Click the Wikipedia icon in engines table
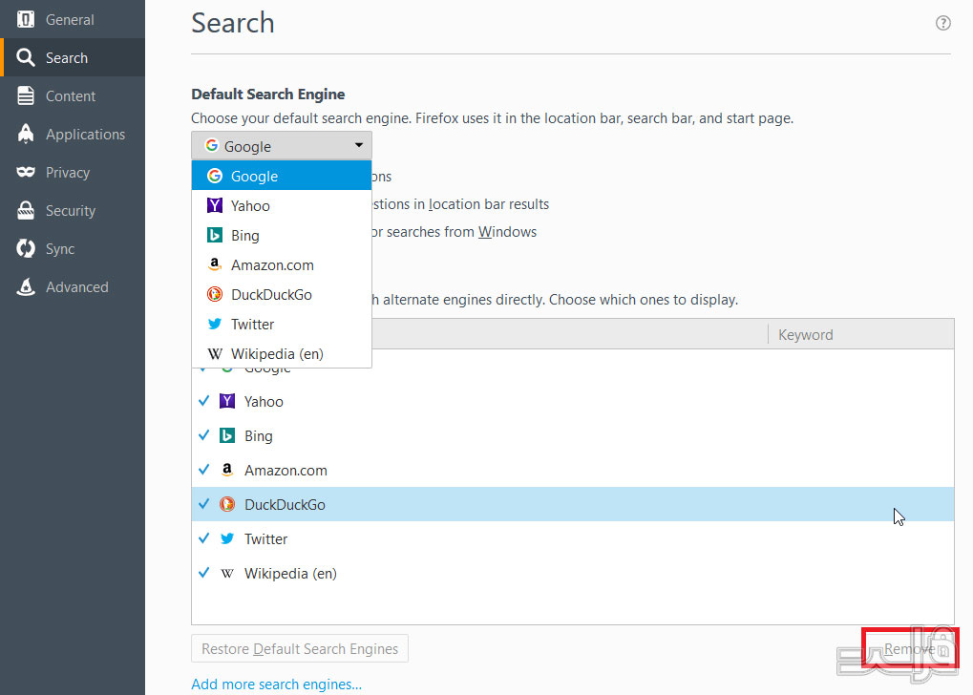973x695 pixels. coord(227,574)
